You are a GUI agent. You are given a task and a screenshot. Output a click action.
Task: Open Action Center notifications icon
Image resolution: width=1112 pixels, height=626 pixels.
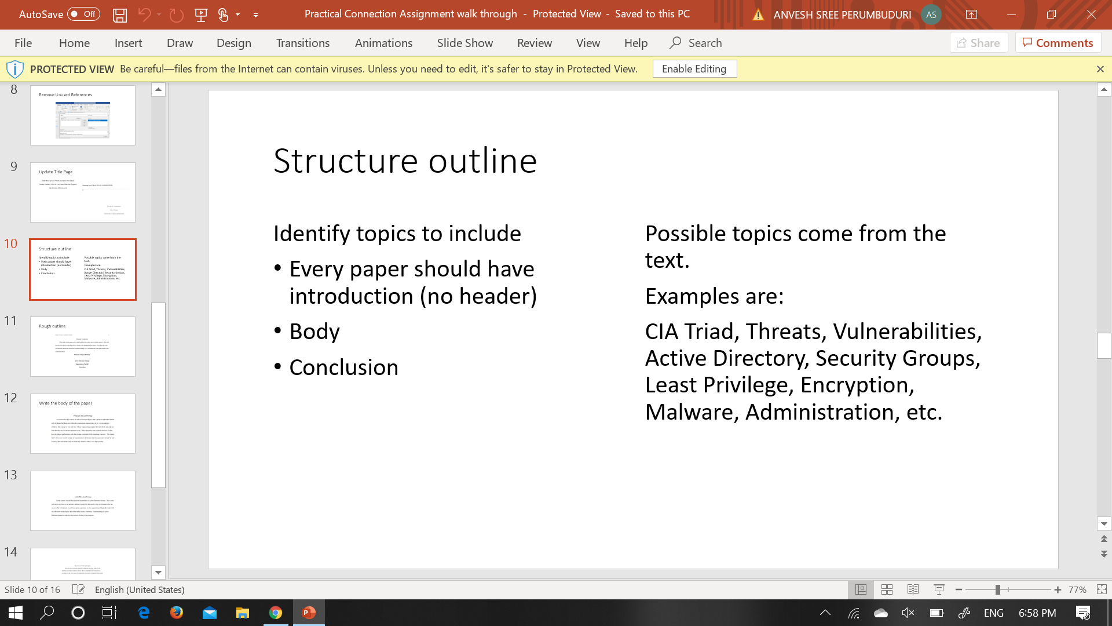(x=1083, y=613)
